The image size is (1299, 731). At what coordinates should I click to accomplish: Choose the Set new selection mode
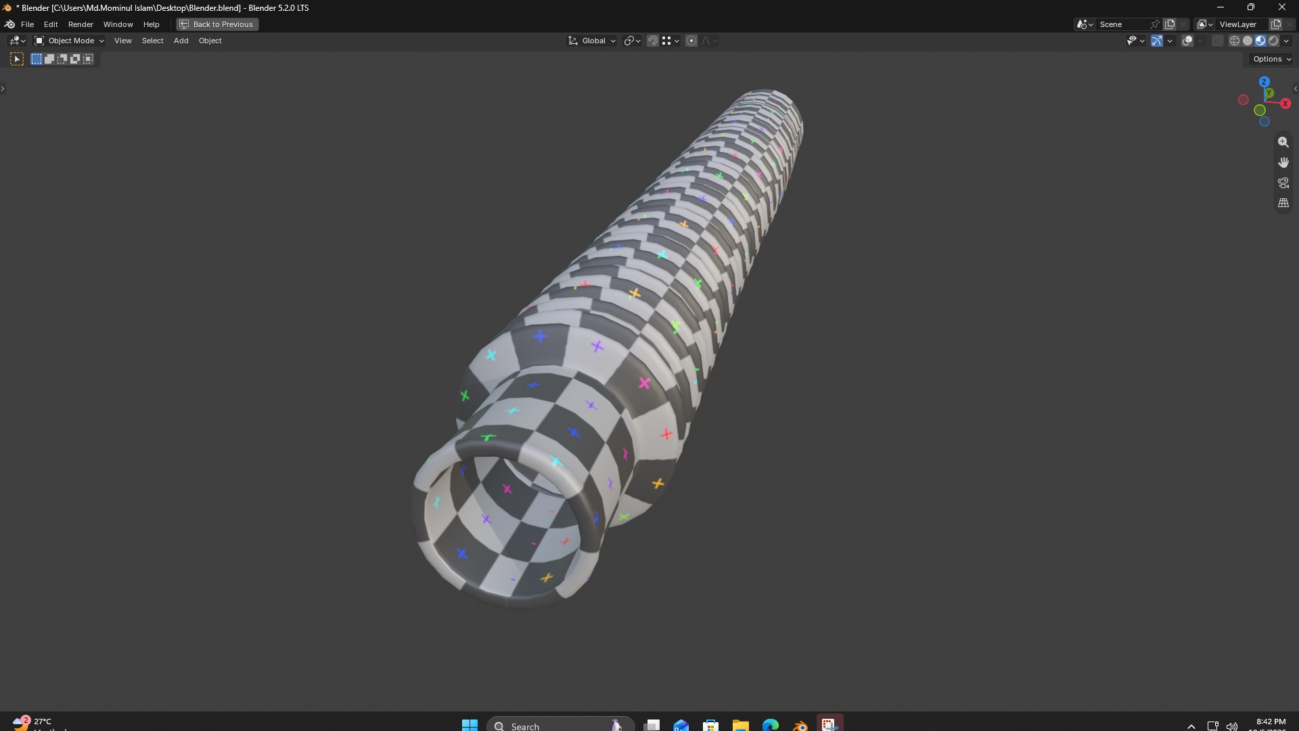pos(37,60)
